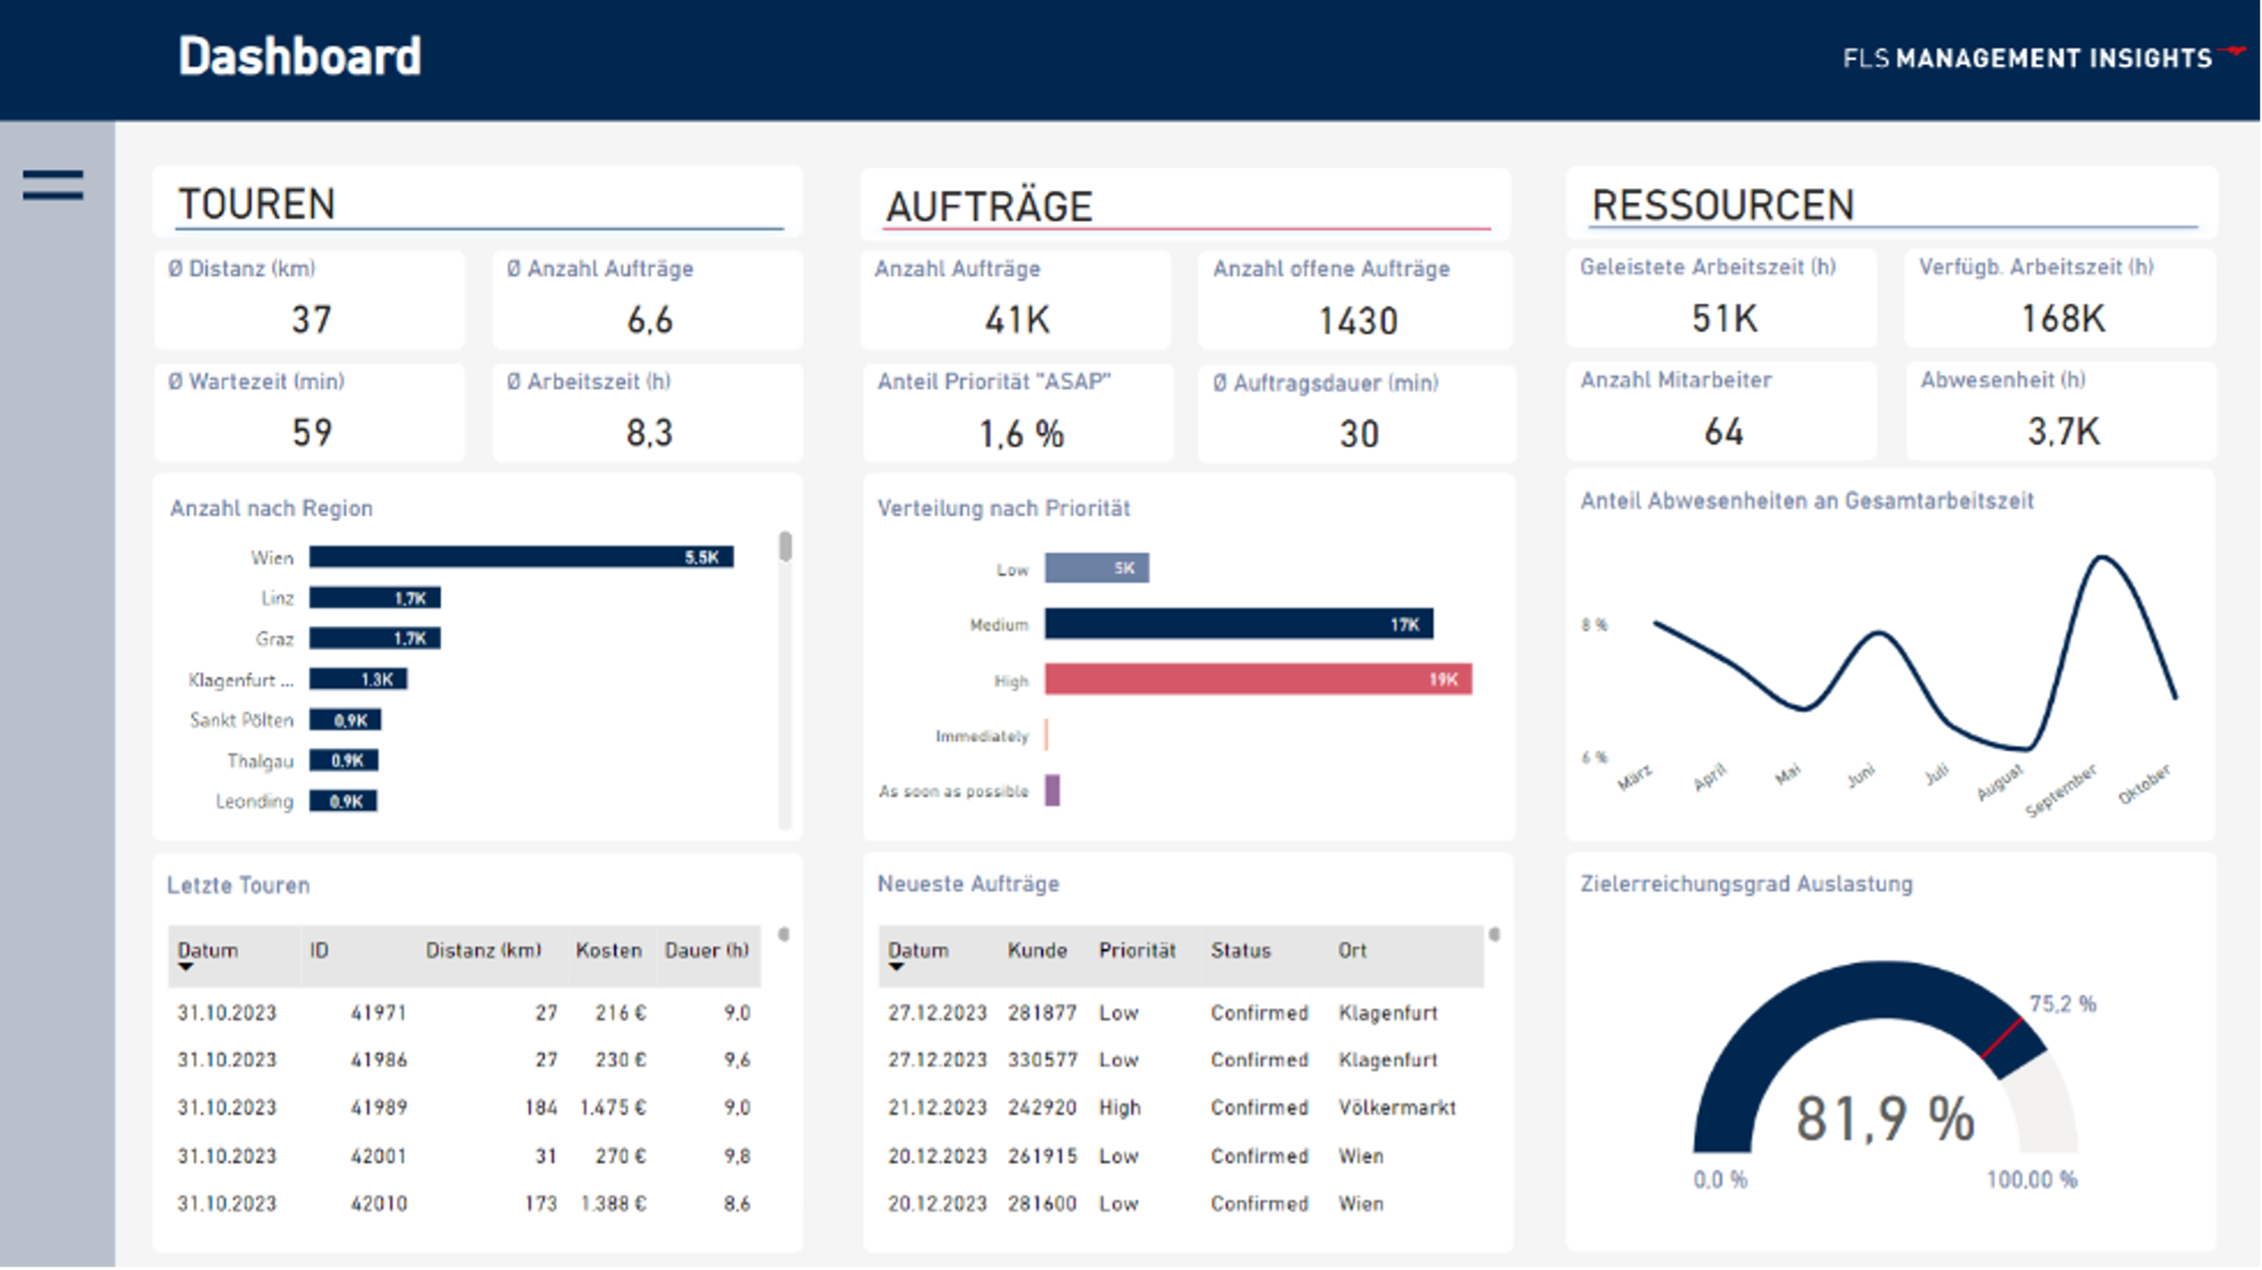Select the Linz bar in region chart
Screen dimensions: 2262x1270
point(375,598)
